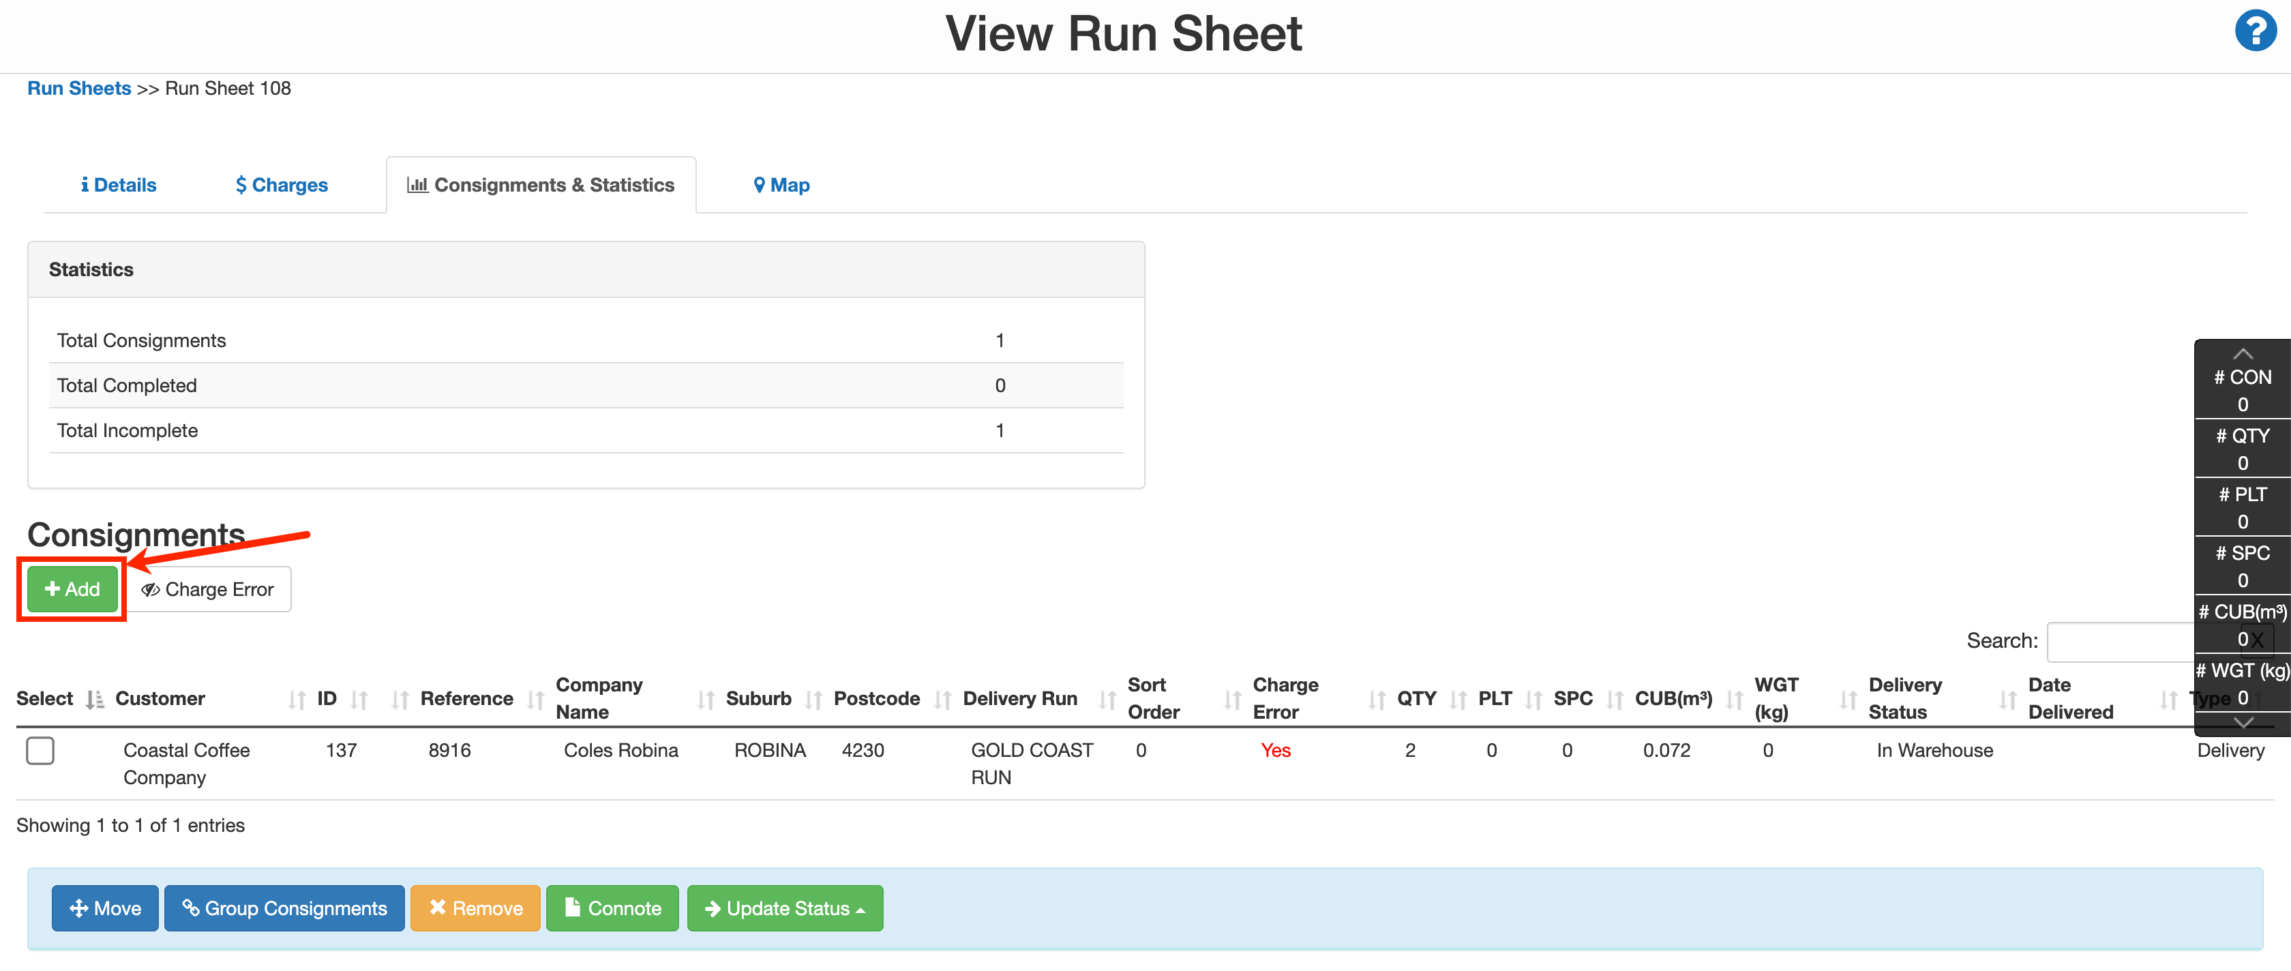Click the document icon on the Connote button

point(573,908)
